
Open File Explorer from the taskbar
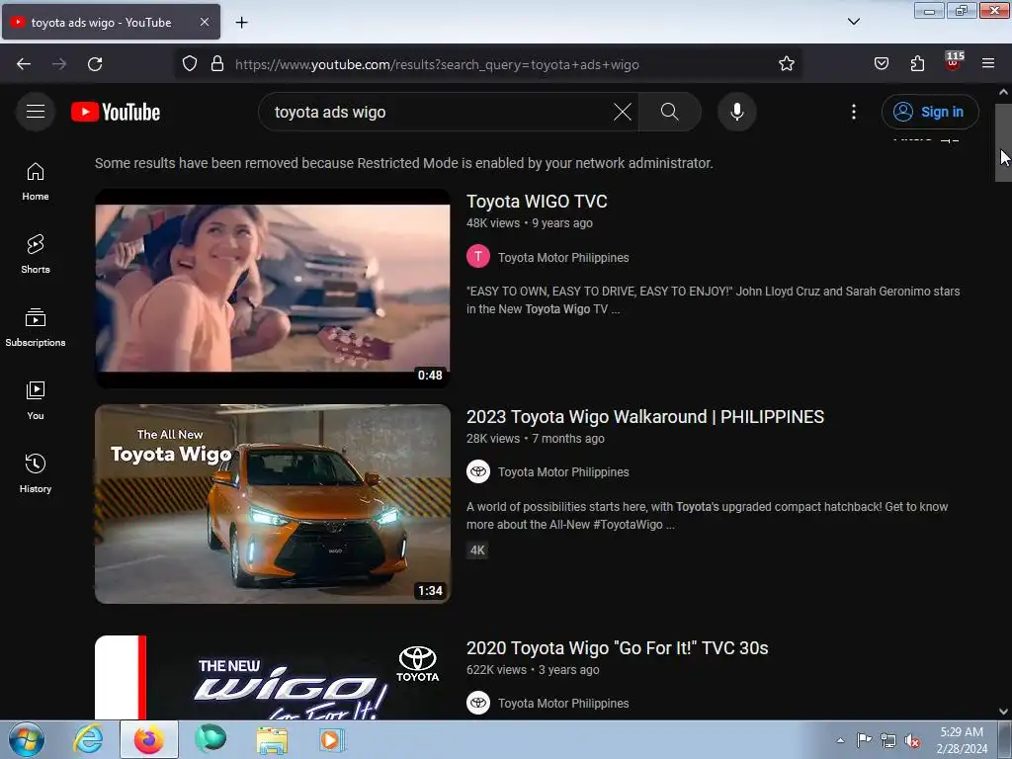pyautogui.click(x=272, y=739)
